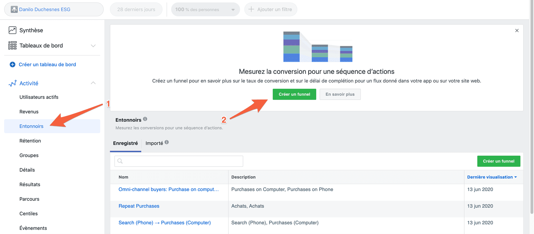This screenshot has height=234, width=534.
Task: Click the Activité graph icon
Action: (13, 83)
